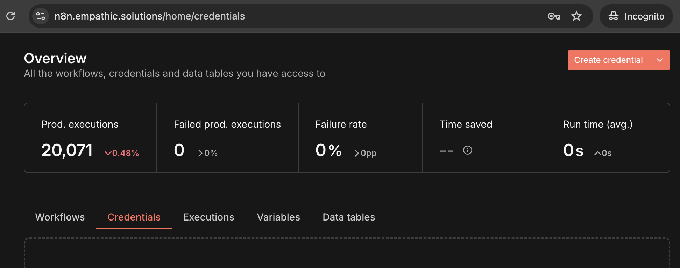This screenshot has height=268, width=680.
Task: Click the Prod. executions statistic card
Action: [90, 137]
